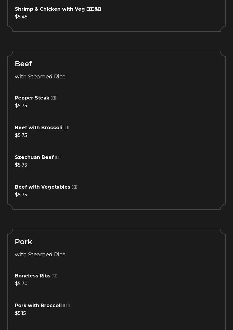This screenshot has width=233, height=330.
Task: Click the price below Beef with Vegetables
Action: [21, 195]
